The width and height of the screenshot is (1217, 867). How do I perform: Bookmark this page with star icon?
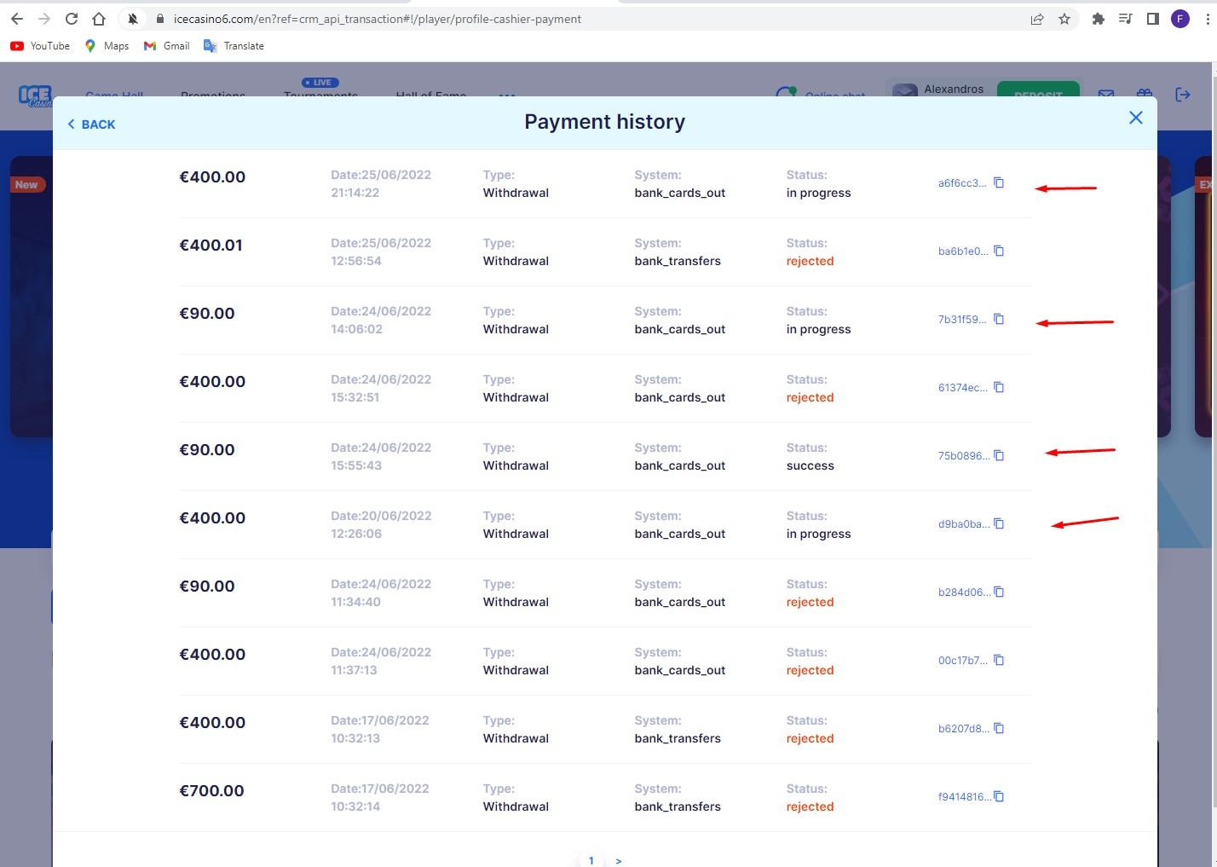(1064, 19)
